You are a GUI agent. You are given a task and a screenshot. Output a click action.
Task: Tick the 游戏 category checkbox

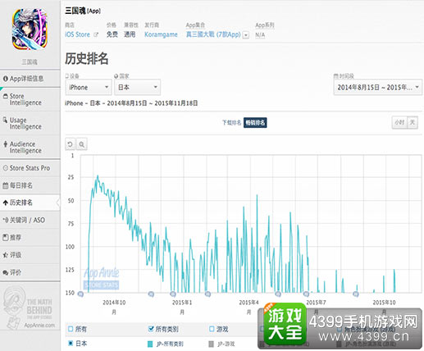(x=212, y=329)
